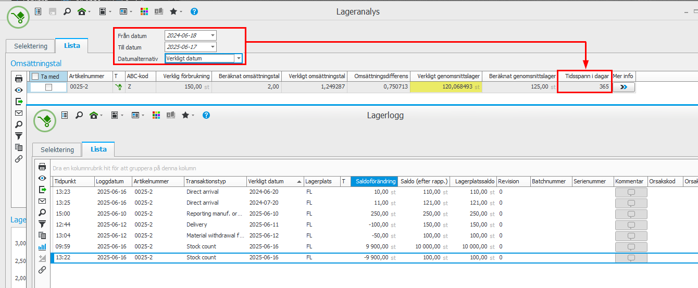This screenshot has width=698, height=288.
Task: Switch to the Selektering tab in Lageranalys
Action: (x=31, y=46)
